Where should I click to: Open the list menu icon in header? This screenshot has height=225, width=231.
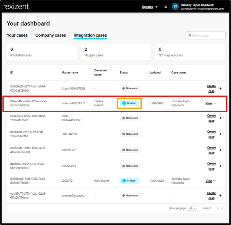(x=165, y=7)
